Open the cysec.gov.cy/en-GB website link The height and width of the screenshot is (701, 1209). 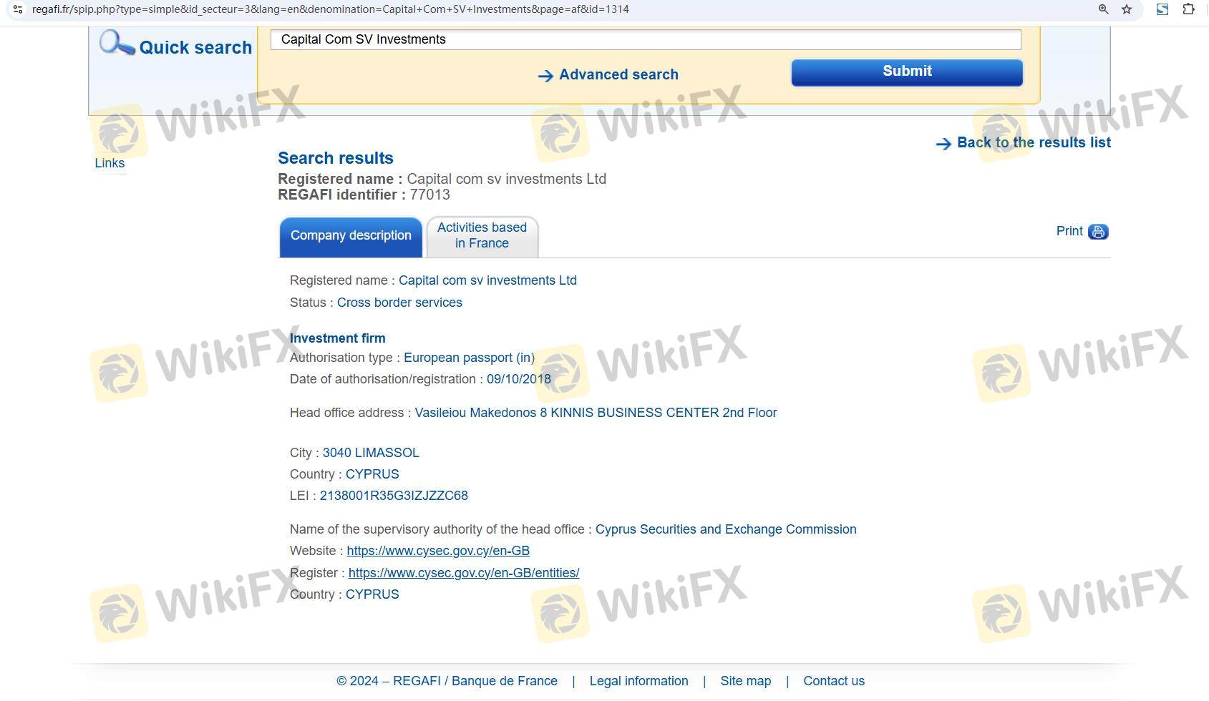[438, 551]
